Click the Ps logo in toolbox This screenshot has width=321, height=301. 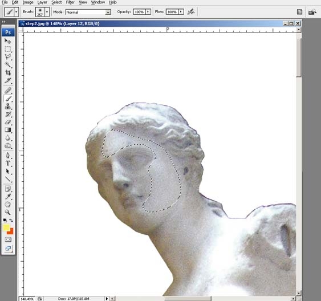coord(8,32)
